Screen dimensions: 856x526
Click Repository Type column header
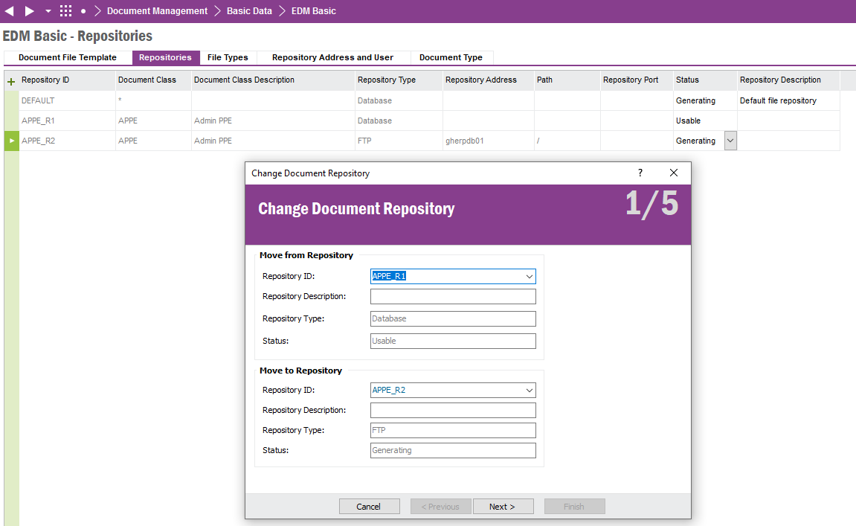(x=399, y=80)
